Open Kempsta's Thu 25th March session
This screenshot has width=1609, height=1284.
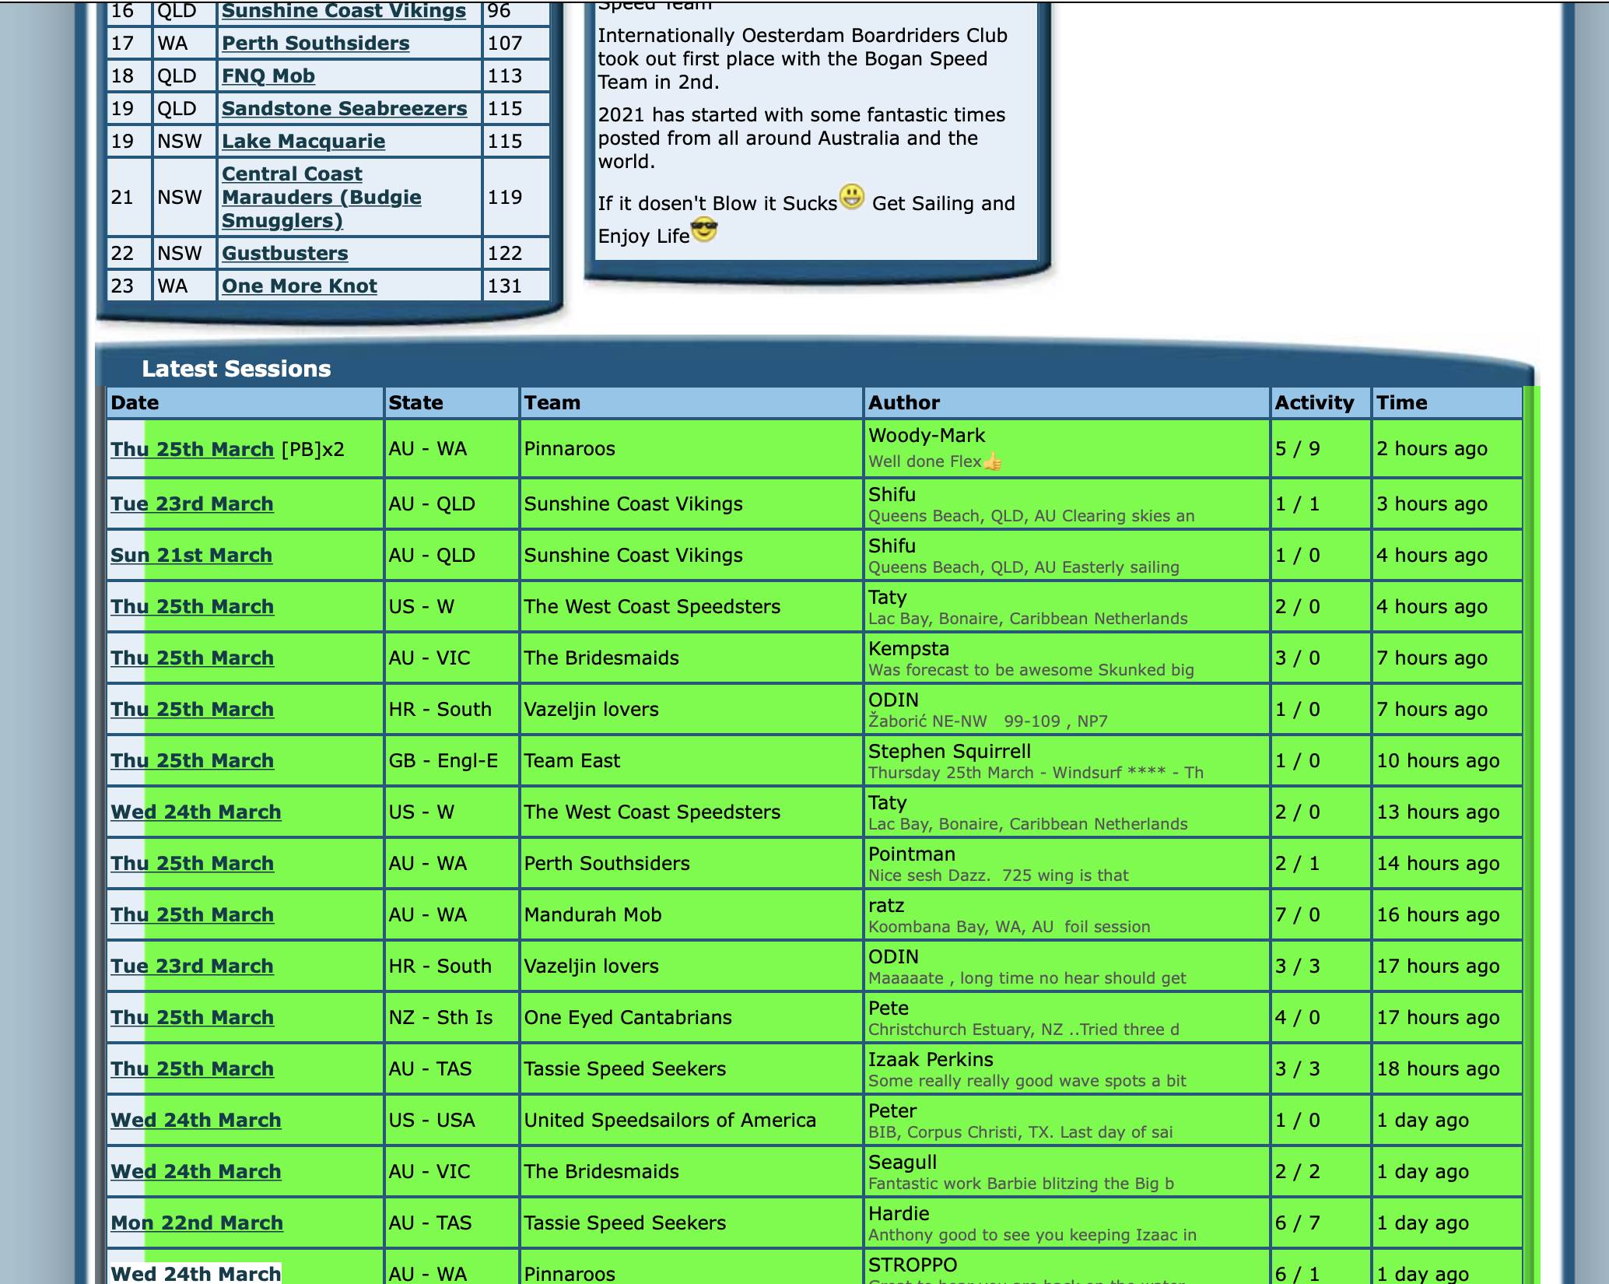point(191,658)
